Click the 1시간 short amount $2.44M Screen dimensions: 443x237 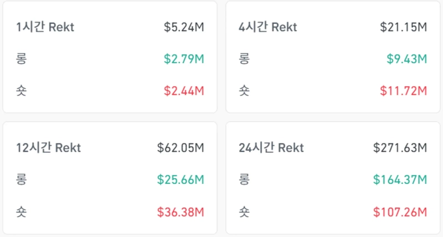(184, 90)
